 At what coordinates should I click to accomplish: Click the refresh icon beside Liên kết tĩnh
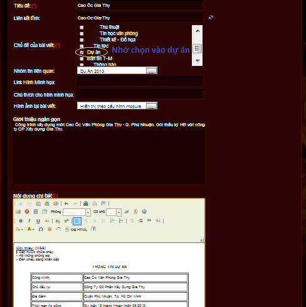point(211,18)
